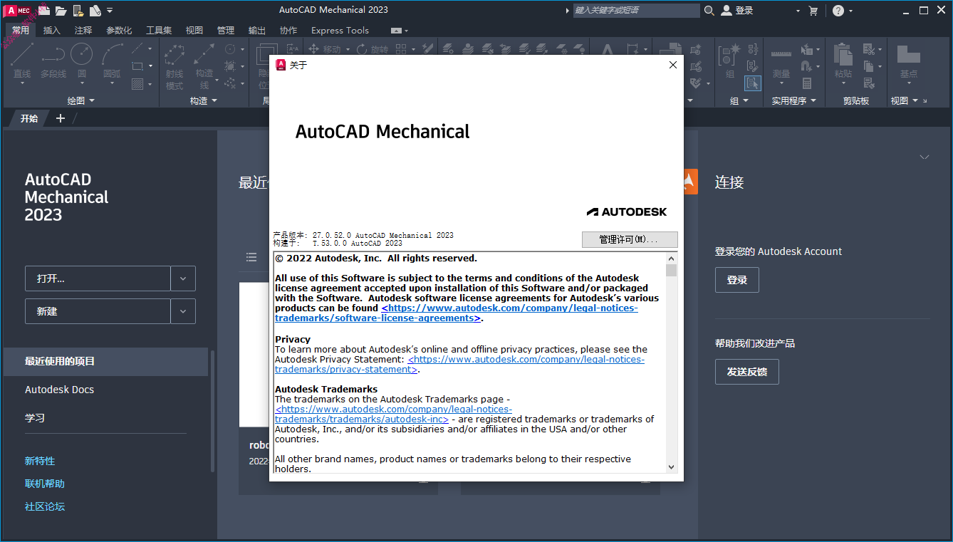
Task: Select the Hatch tool in draw panel
Action: click(137, 83)
